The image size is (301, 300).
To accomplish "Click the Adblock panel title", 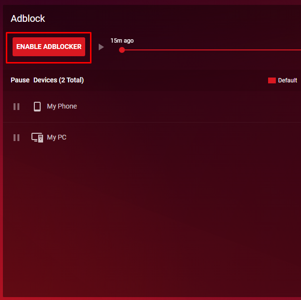I will pos(28,19).
